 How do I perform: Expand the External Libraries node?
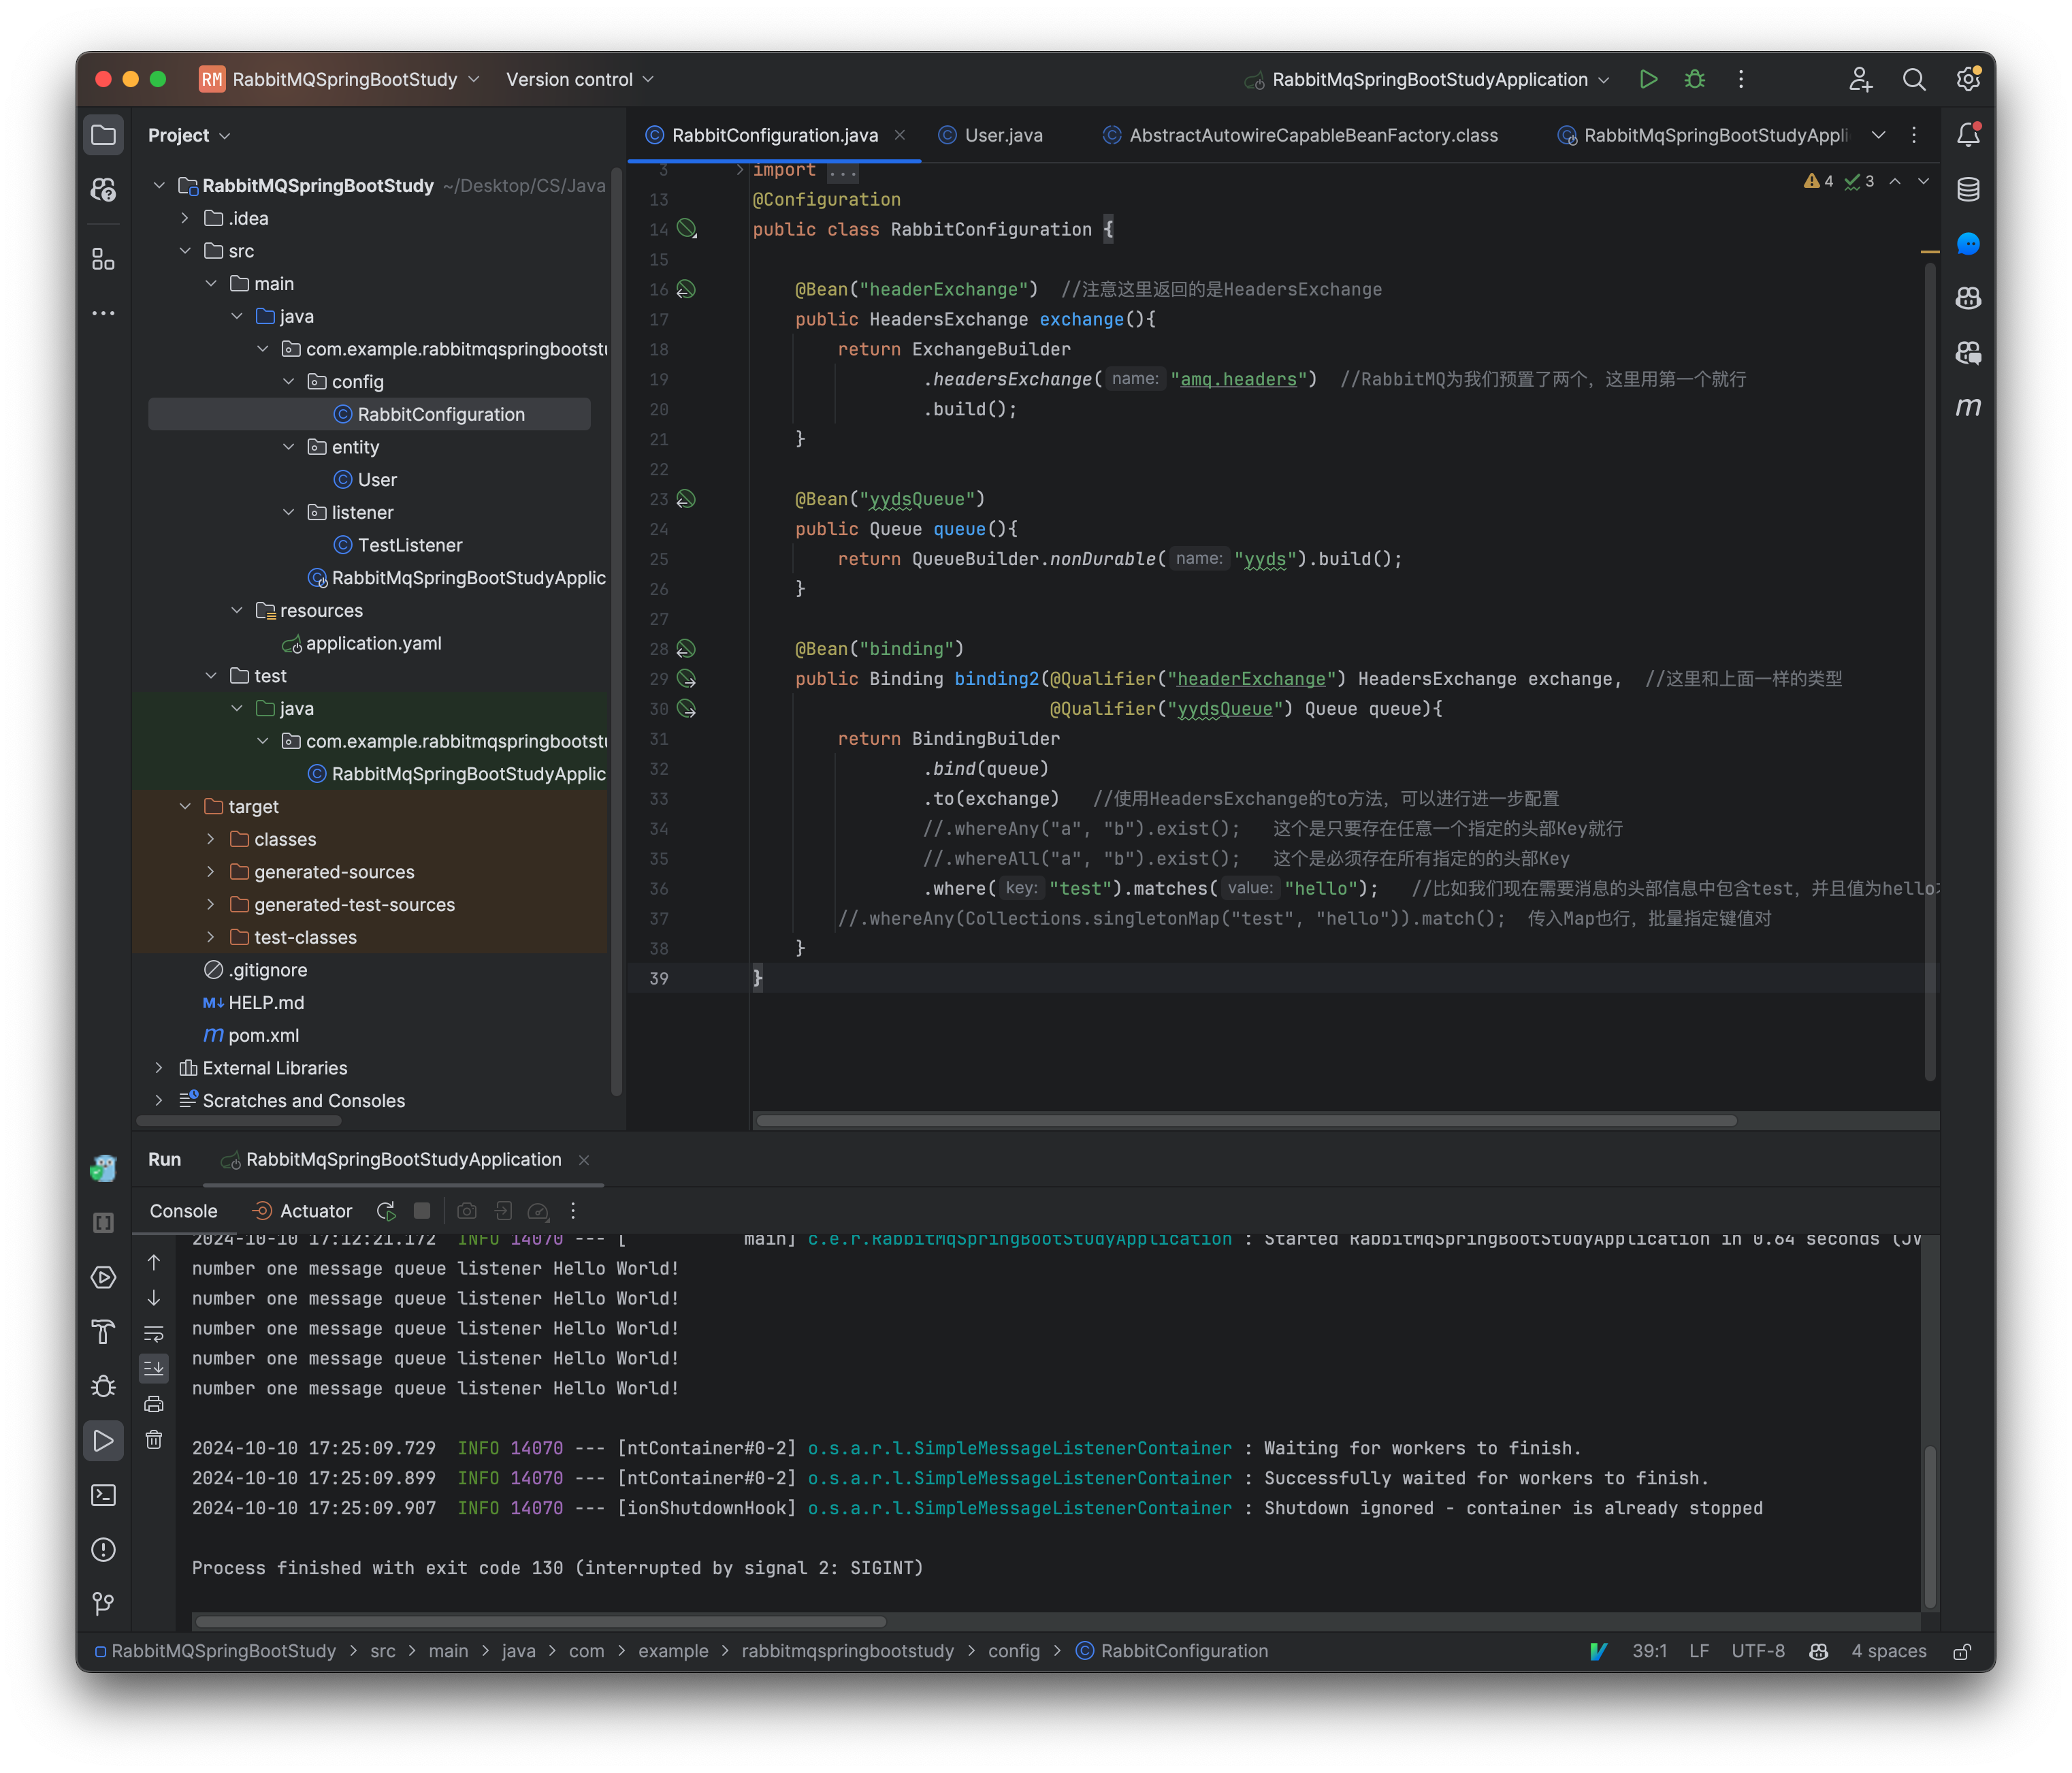(159, 1068)
